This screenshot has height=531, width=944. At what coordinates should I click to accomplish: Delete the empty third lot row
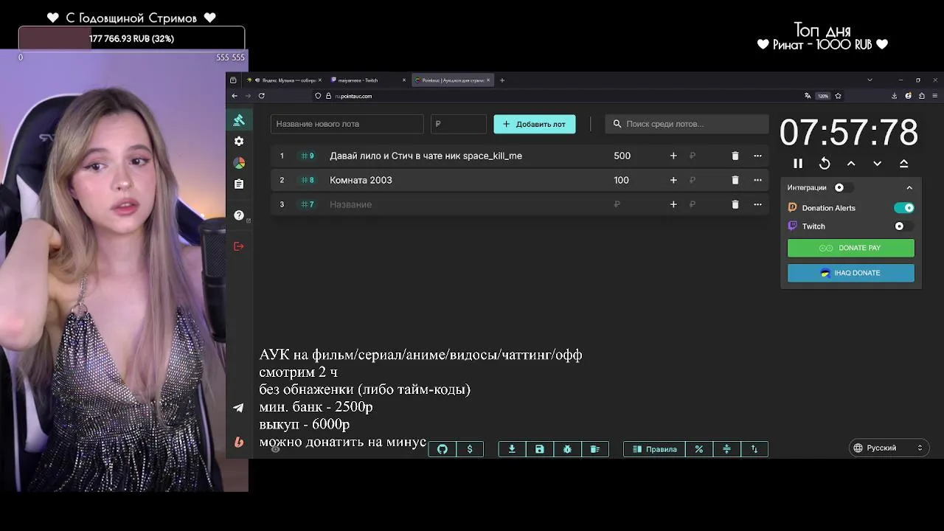coord(735,204)
